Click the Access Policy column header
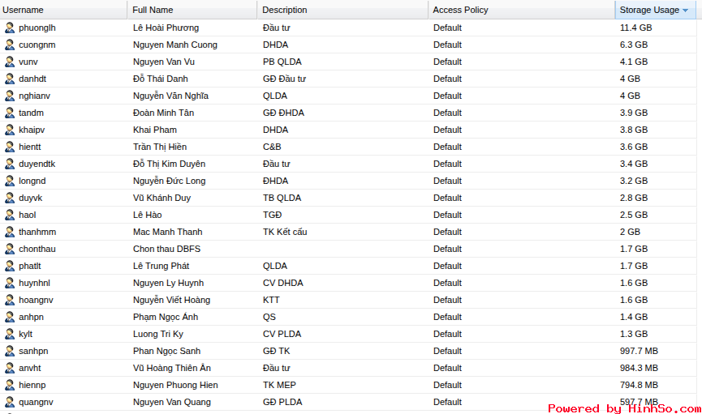The image size is (702, 414). coord(520,10)
